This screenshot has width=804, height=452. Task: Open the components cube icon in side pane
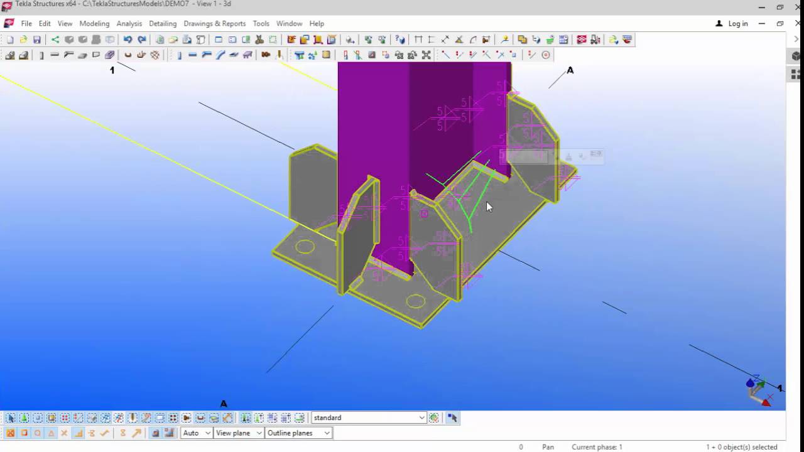point(796,56)
